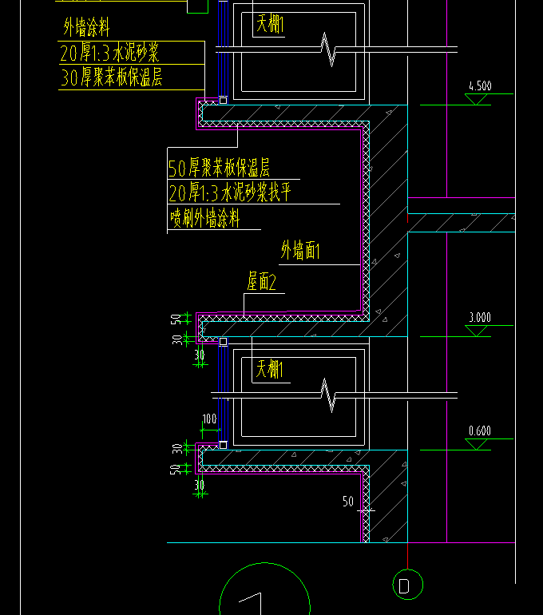The image size is (543, 615).
Task: Click the grip square at the 0.600 slab edge
Action: click(x=223, y=445)
